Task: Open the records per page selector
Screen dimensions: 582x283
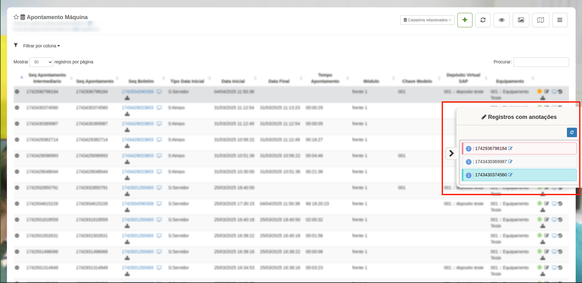Action: pos(41,62)
